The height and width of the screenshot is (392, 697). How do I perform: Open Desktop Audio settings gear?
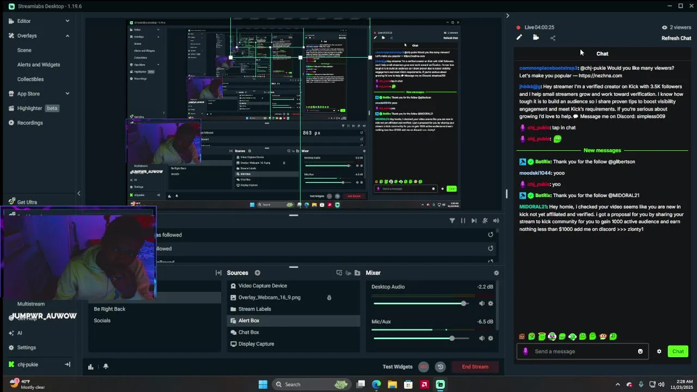click(x=491, y=303)
